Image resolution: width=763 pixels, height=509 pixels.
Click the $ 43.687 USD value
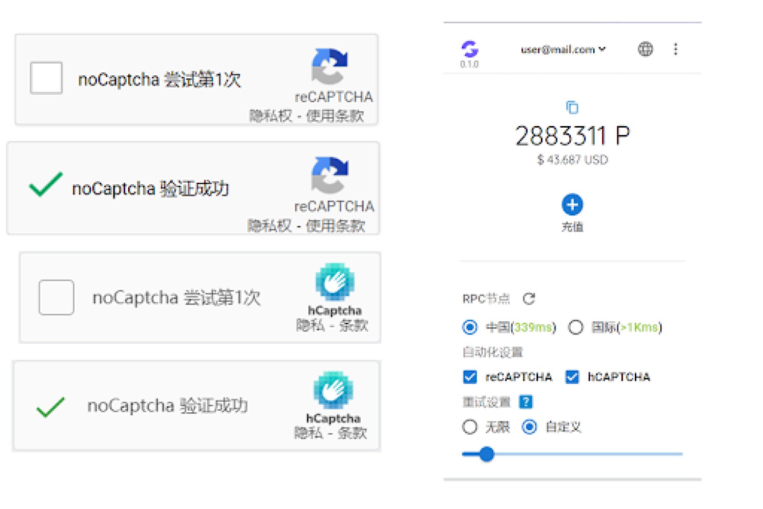tap(573, 160)
